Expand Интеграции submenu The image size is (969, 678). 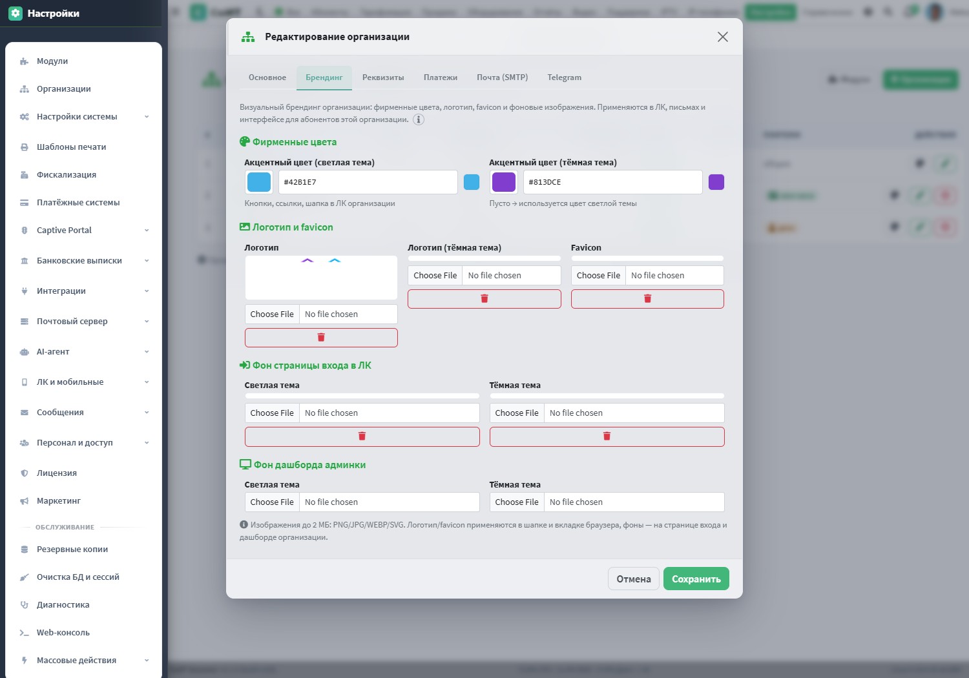point(83,291)
